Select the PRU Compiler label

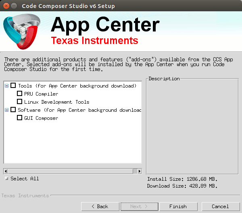tap(41, 94)
